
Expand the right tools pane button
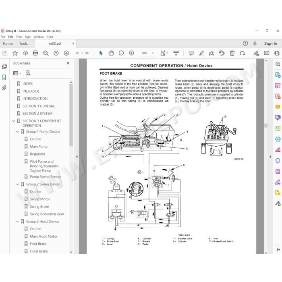pos(278,249)
